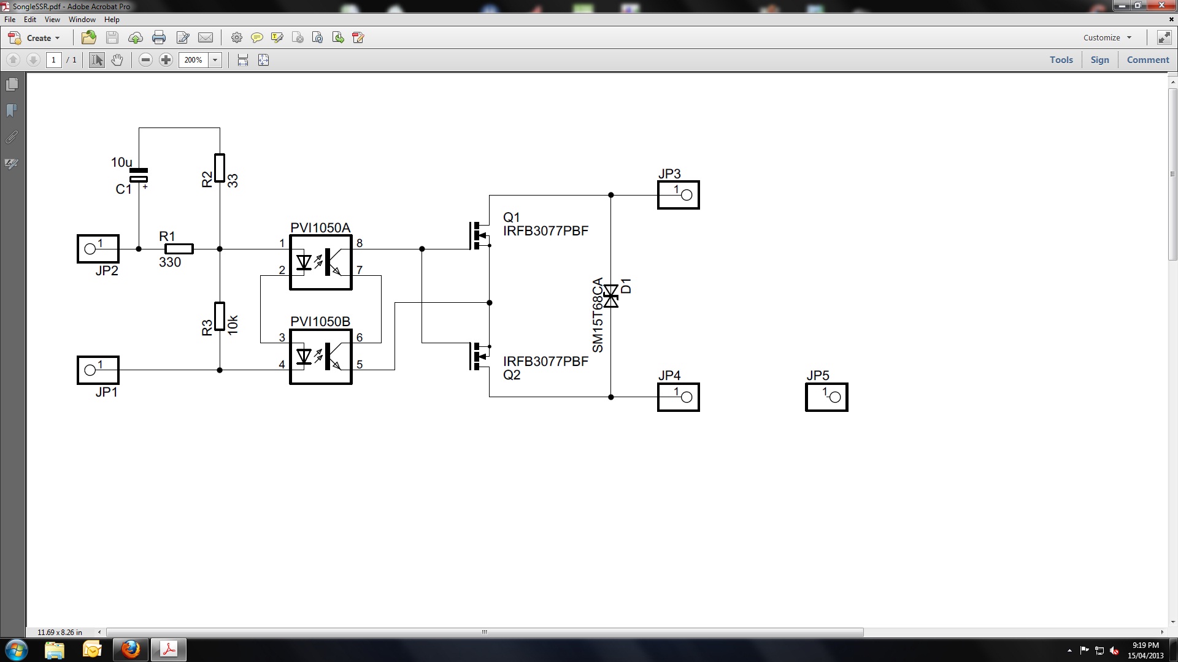Open Windows Explorer from taskbar
The height and width of the screenshot is (662, 1178).
click(54, 650)
